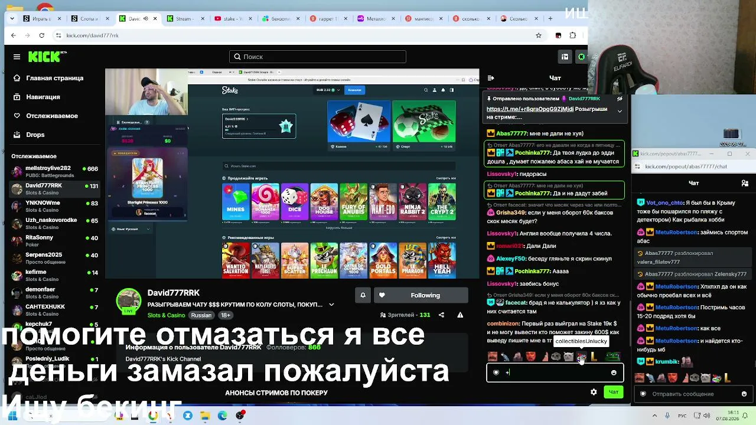The width and height of the screenshot is (756, 425).
Task: Click the KICK logo
Action: pos(48,57)
